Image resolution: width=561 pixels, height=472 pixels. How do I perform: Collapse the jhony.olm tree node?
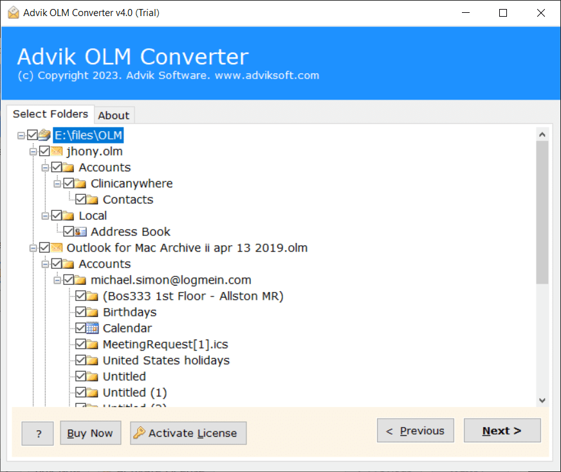(33, 151)
